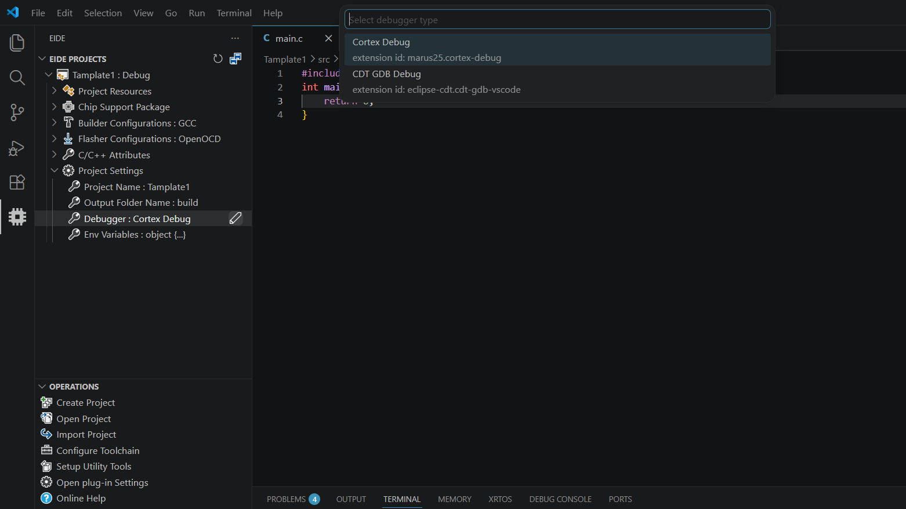Collapse the Project Settings node
Viewport: 906px width, 509px height.
click(x=55, y=170)
